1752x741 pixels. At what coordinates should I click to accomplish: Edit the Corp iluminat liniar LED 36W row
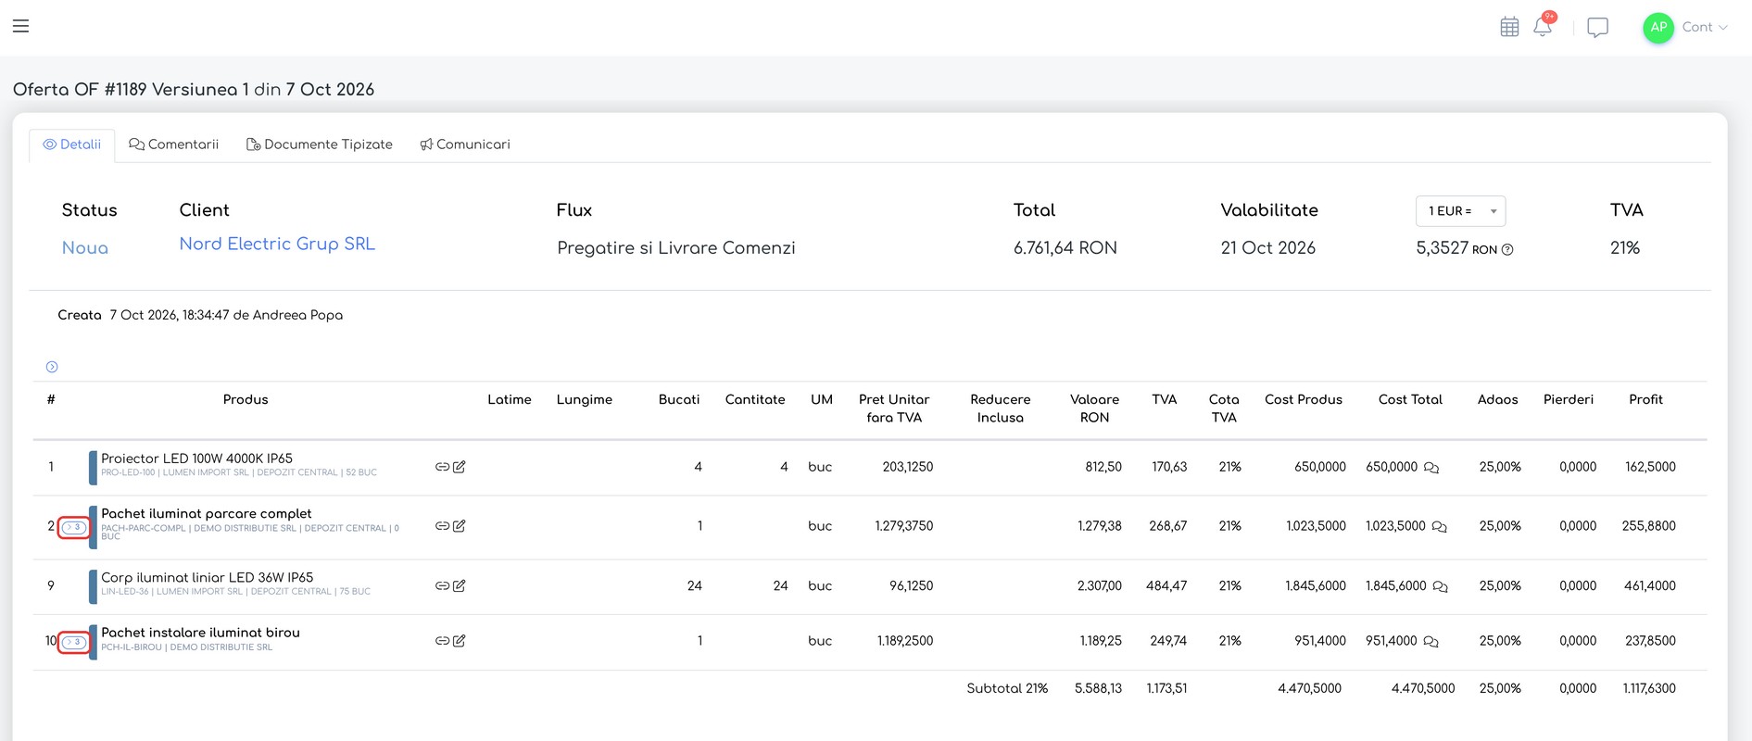(x=459, y=585)
